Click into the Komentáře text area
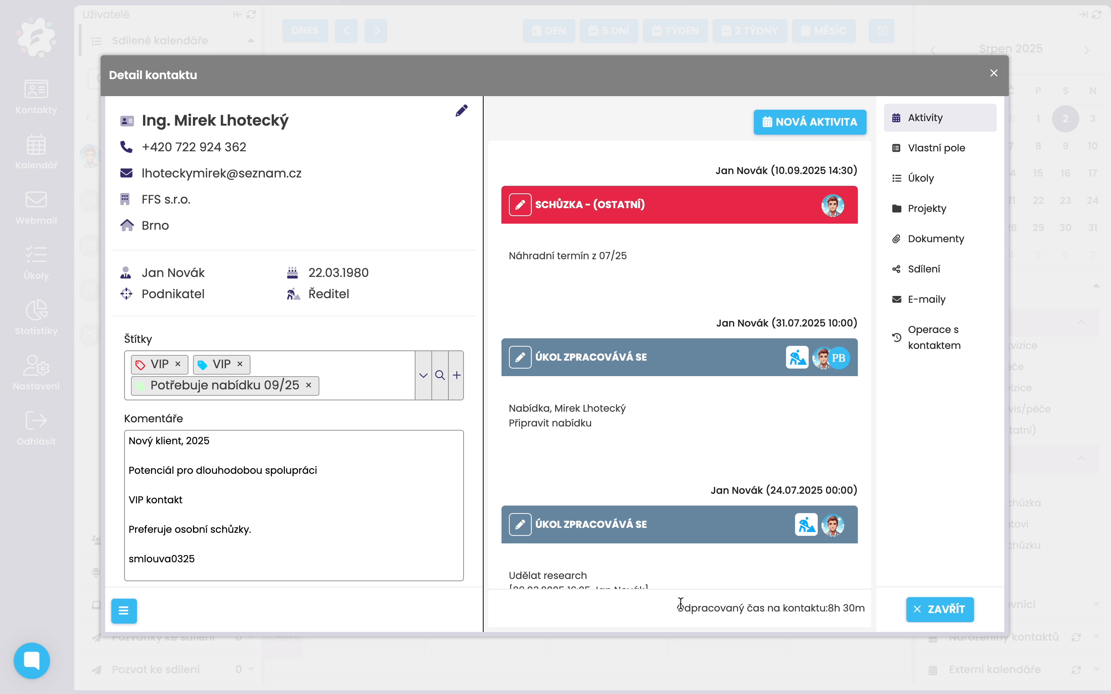This screenshot has width=1111, height=694. (x=294, y=505)
